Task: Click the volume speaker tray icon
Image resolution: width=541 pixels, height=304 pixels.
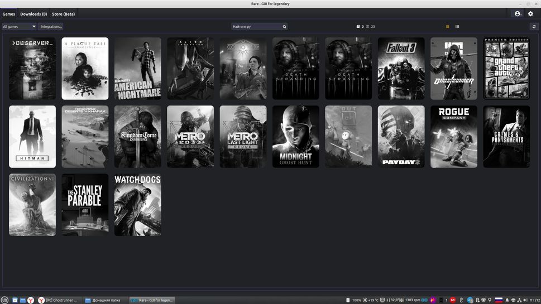Action: [525, 300]
